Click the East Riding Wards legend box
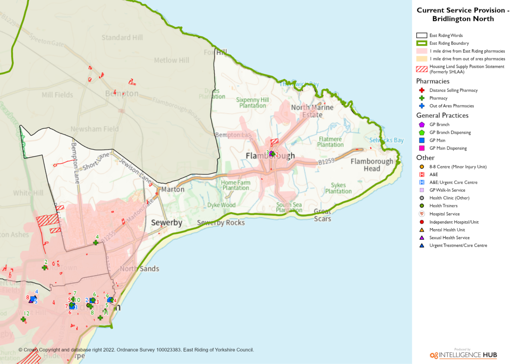The width and height of the screenshot is (514, 364). 421,35
